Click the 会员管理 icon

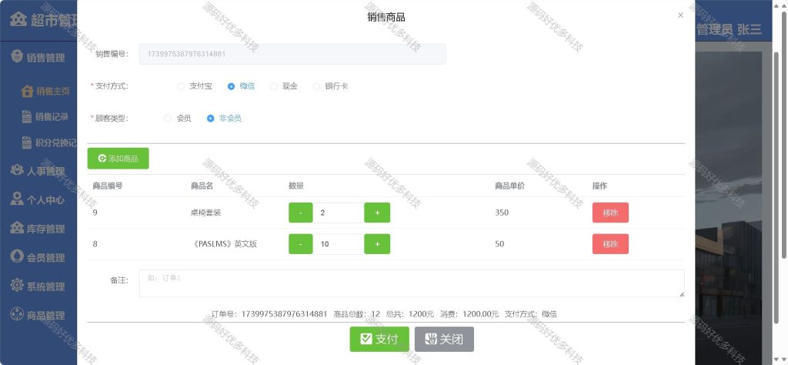pyautogui.click(x=17, y=256)
